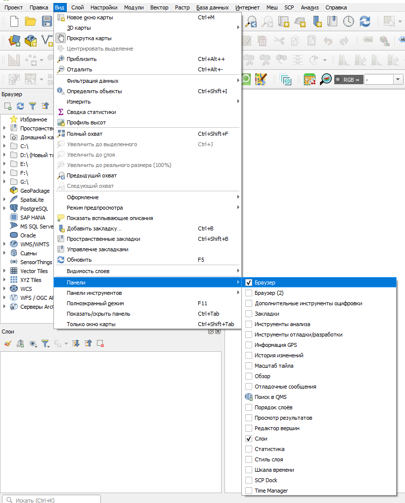Click expand all icon in Слои panel
The width and height of the screenshot is (405, 503).
76,343
